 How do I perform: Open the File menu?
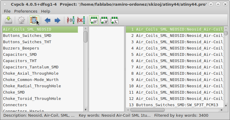point(7,11)
